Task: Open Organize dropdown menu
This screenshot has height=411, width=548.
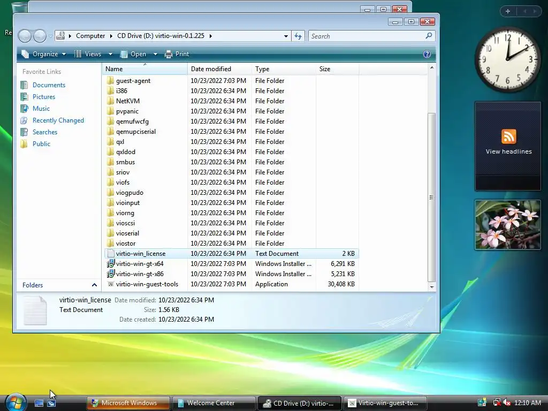Action: pos(44,54)
